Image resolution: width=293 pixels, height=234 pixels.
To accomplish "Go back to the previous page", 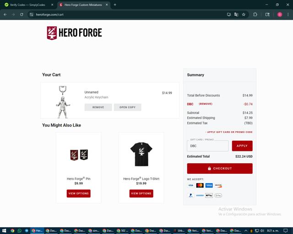I will click(5, 15).
